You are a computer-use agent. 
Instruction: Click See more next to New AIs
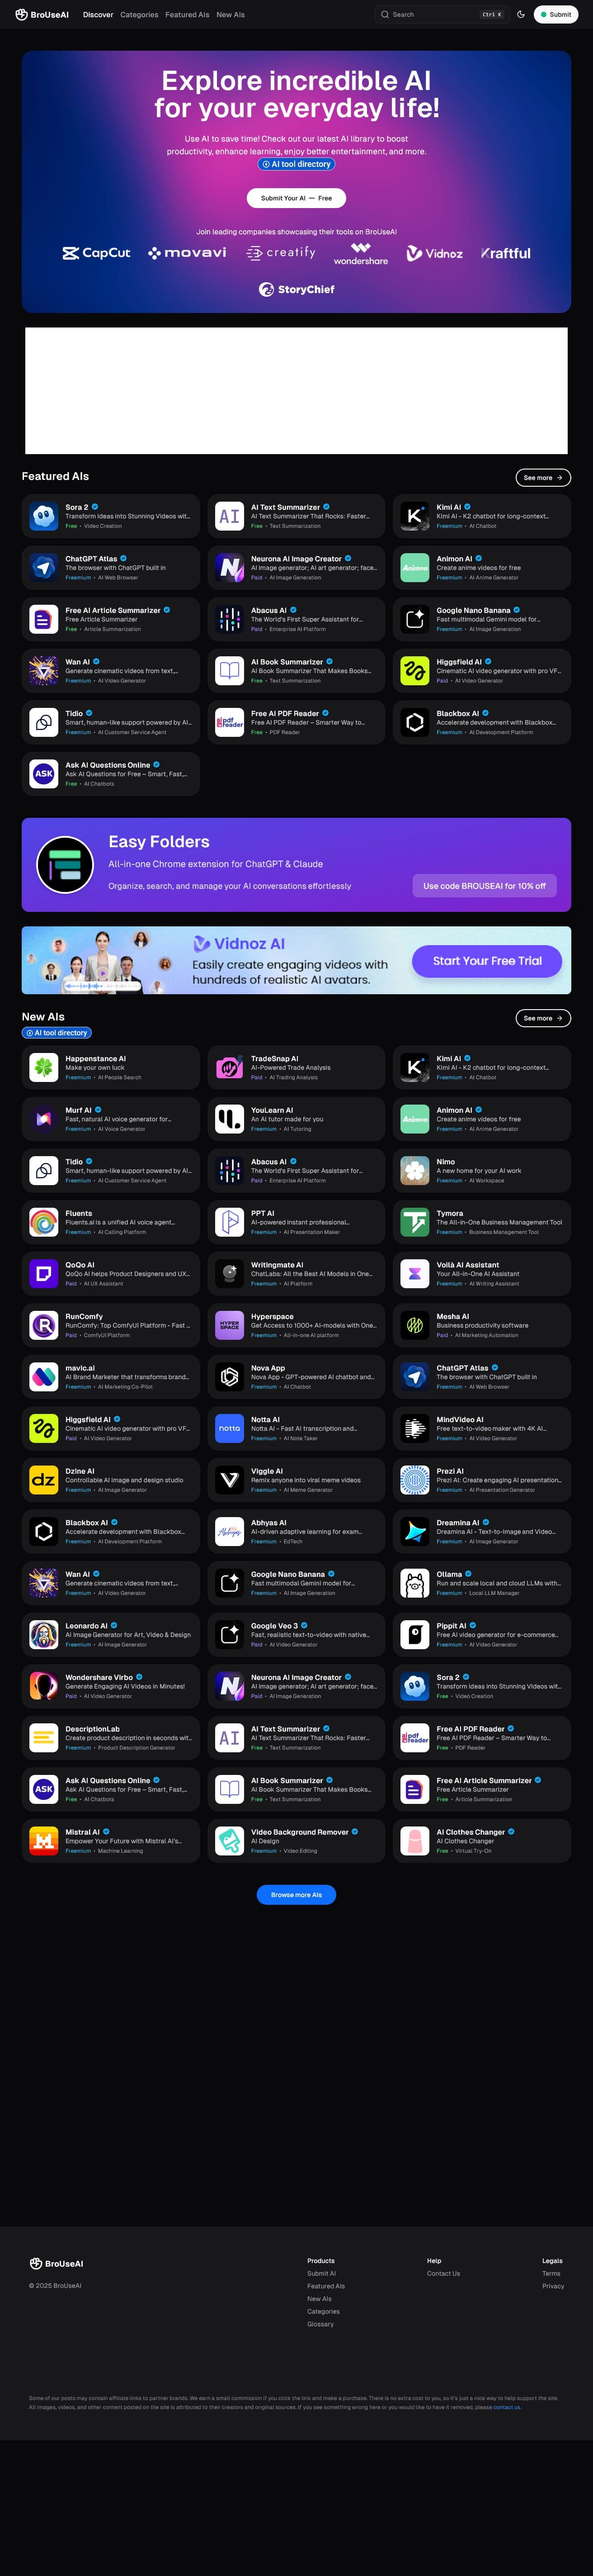(543, 1018)
